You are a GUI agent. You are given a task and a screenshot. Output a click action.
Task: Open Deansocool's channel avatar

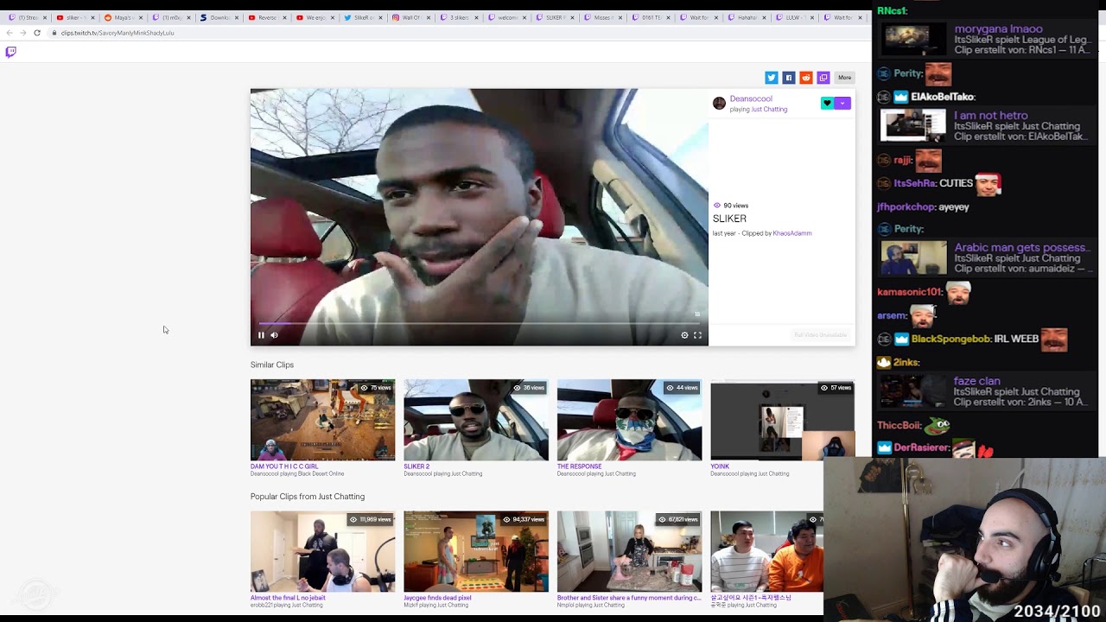pos(719,104)
